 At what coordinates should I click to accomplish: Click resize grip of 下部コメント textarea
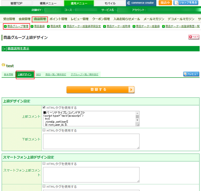pos(138,148)
